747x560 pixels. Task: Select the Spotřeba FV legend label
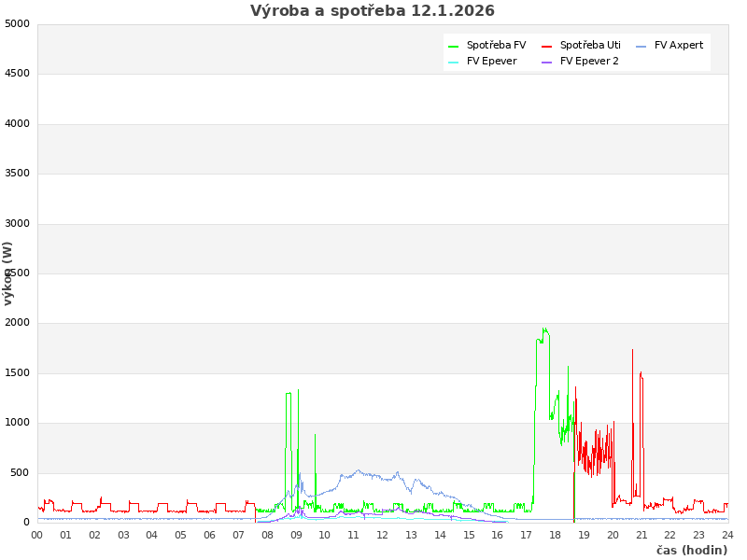coord(496,46)
